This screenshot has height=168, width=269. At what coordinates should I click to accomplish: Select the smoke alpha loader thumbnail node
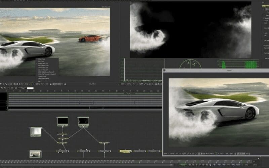(83, 122)
